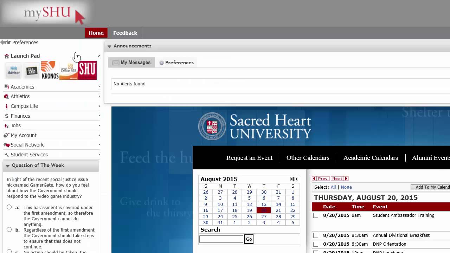Screen dimensions: 450x253
Task: Expand the Student Services submenu arrow
Action: click(x=99, y=154)
